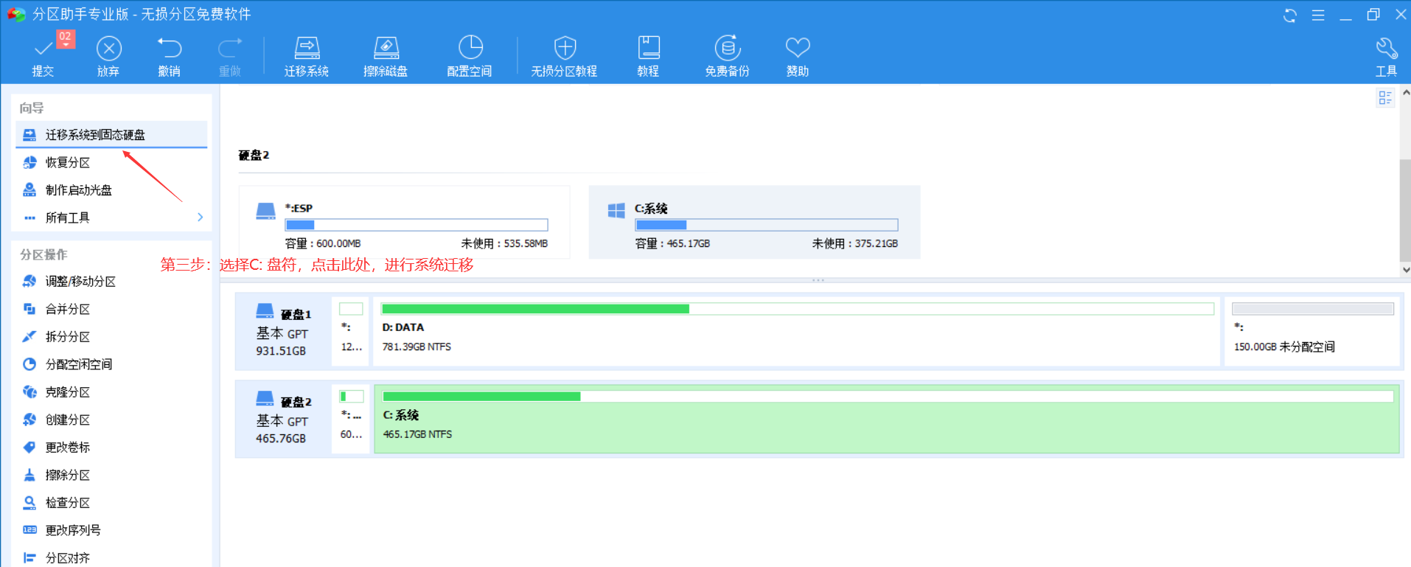
Task: Select 硬盘1 基本 GPT disk header
Action: tap(283, 330)
